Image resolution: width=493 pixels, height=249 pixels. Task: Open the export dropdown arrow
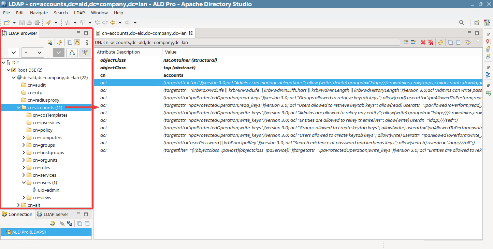point(90,23)
